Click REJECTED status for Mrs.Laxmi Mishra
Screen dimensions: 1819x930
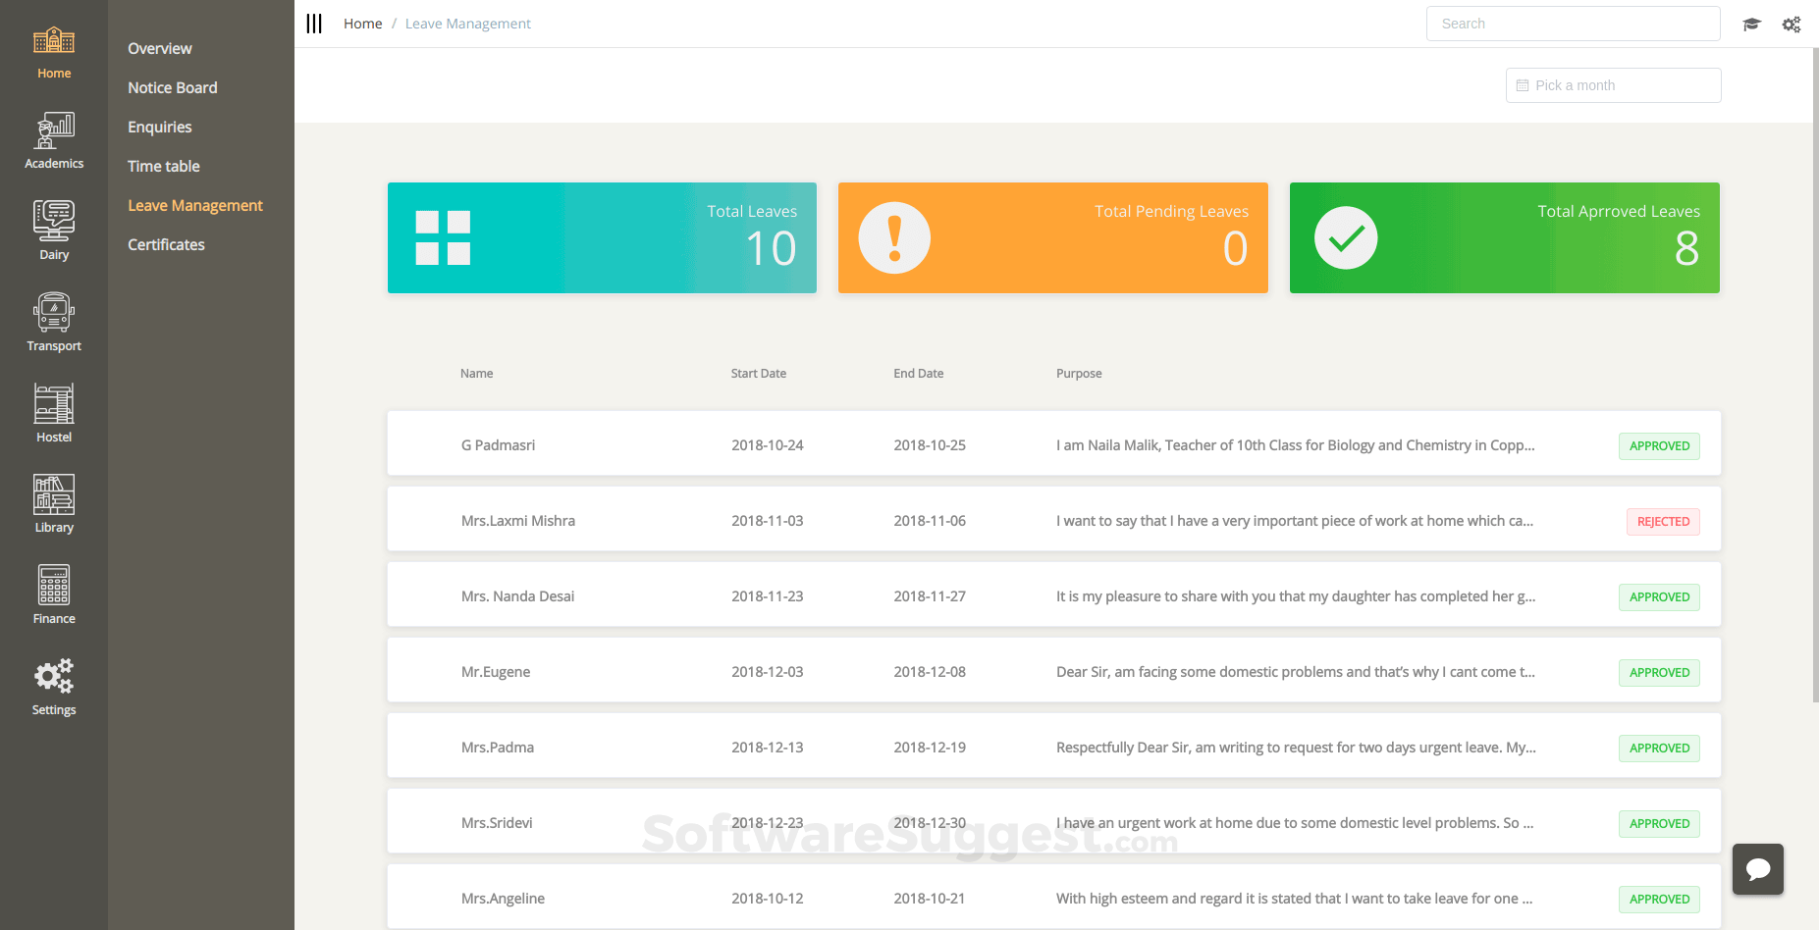(1663, 522)
